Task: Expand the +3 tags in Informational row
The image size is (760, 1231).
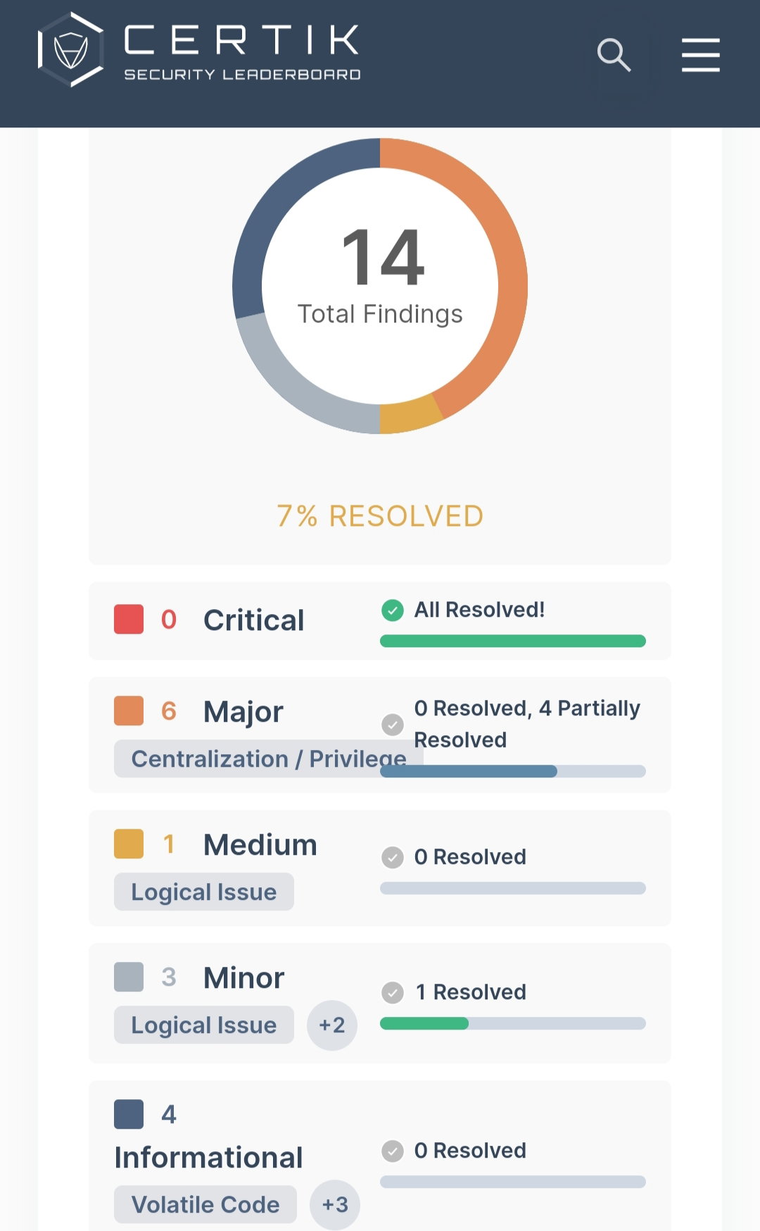Action: tap(335, 1205)
